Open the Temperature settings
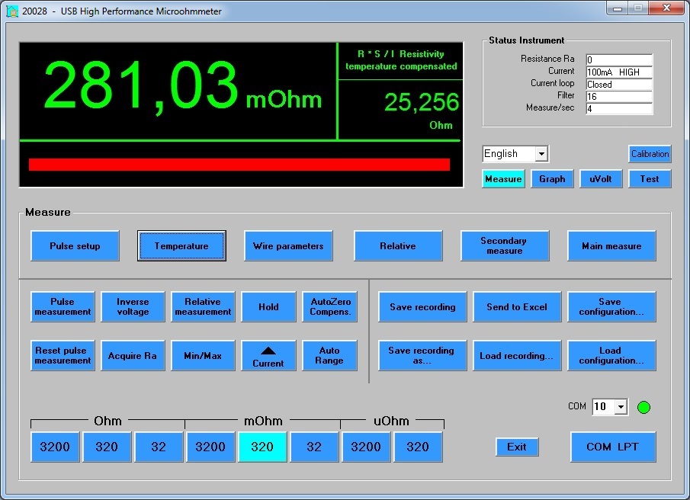 pos(181,246)
